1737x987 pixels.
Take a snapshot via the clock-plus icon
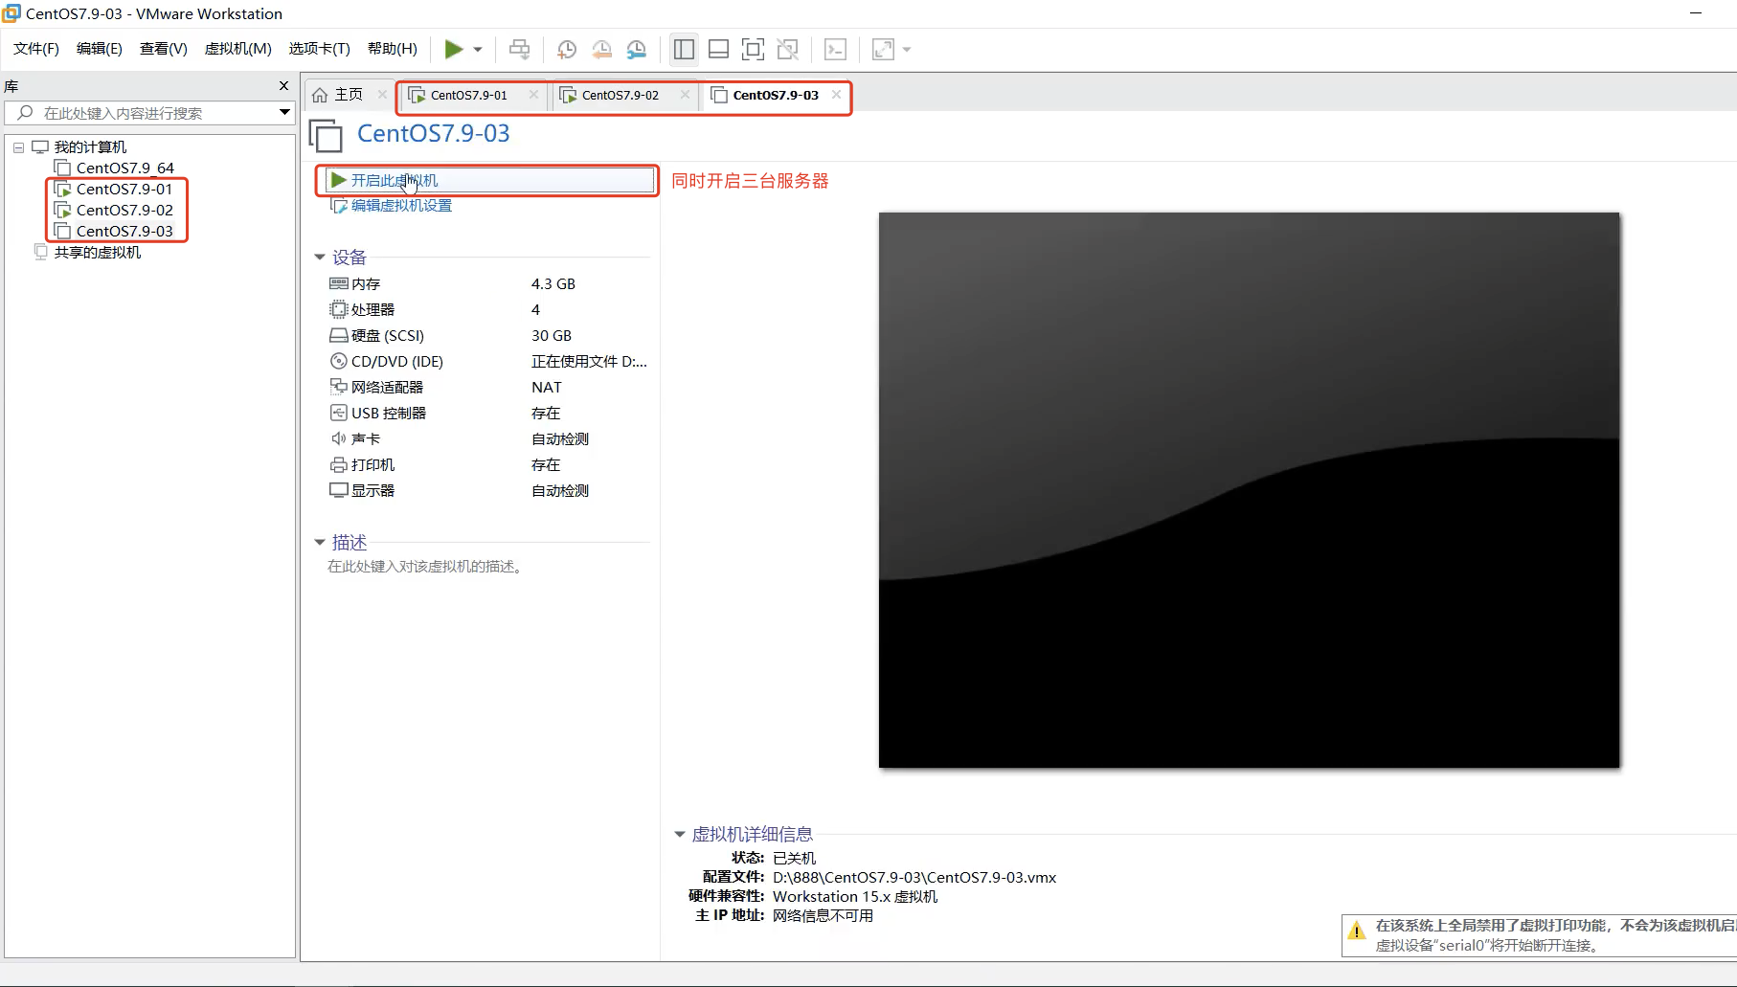pyautogui.click(x=567, y=49)
